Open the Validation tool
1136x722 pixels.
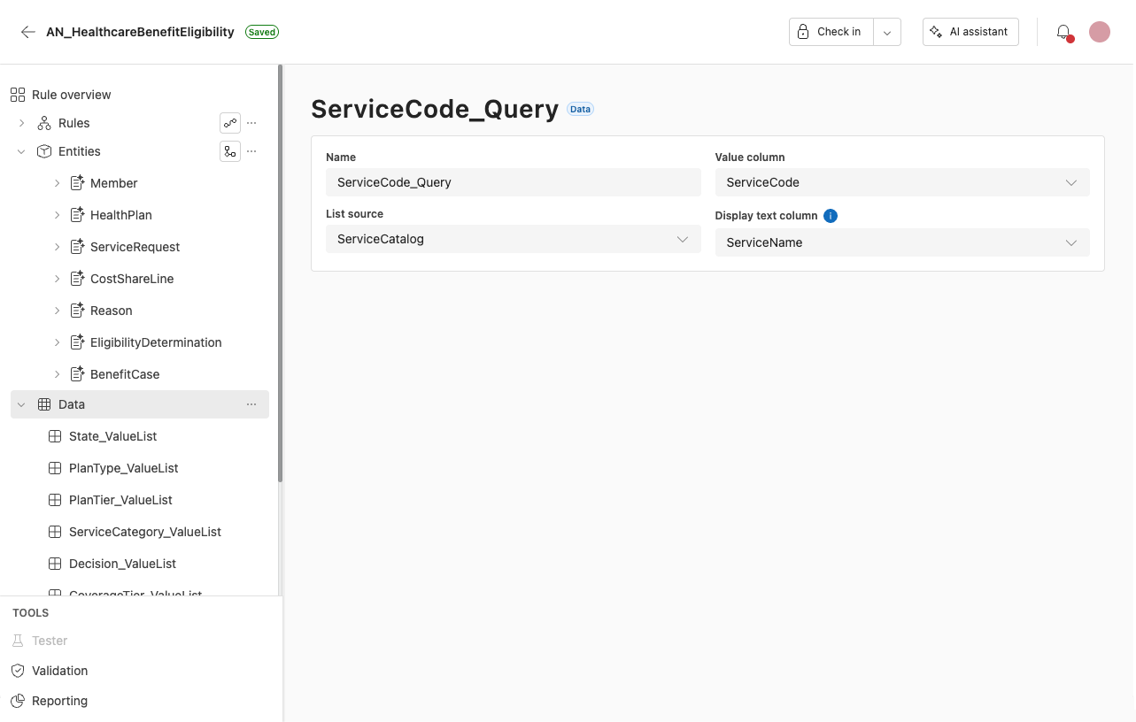point(59,671)
